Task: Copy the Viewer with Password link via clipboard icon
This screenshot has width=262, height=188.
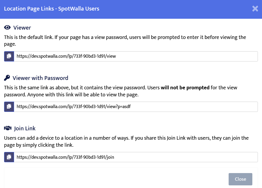Action: (9, 107)
